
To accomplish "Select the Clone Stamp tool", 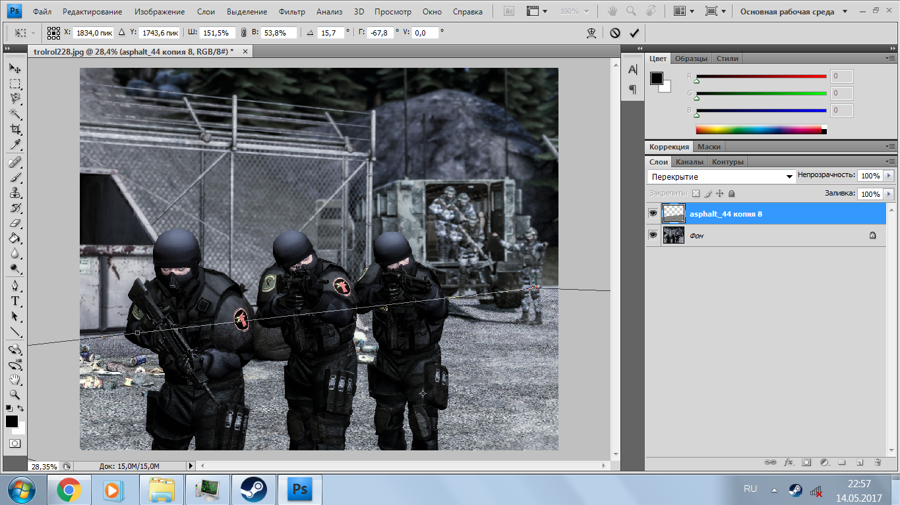I will click(x=15, y=193).
